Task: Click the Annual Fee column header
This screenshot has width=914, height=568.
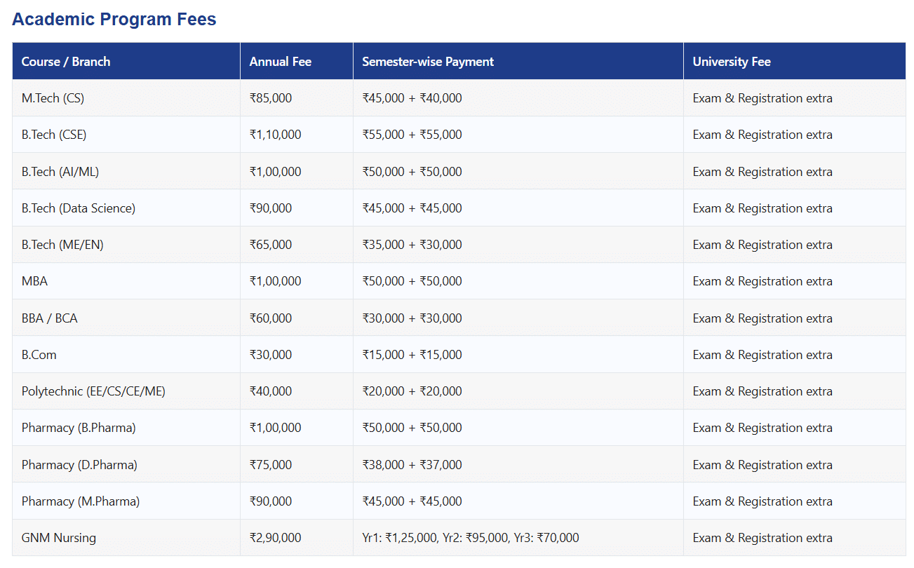Action: pyautogui.click(x=280, y=62)
